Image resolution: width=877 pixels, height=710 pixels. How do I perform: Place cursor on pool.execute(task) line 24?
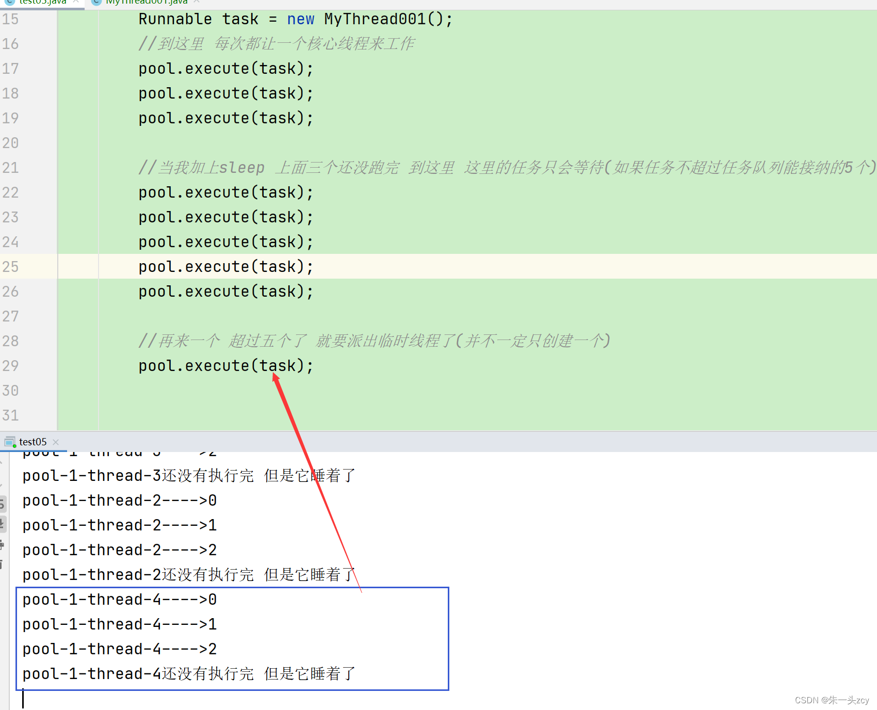point(226,242)
